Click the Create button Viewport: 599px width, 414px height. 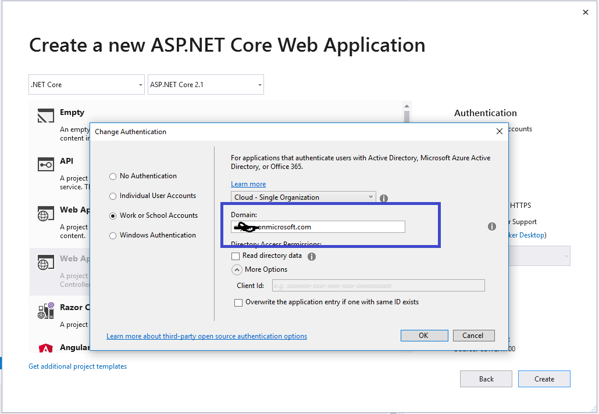tap(544, 379)
